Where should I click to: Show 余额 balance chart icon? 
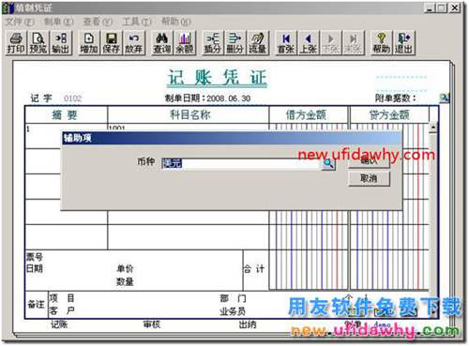tap(185, 43)
